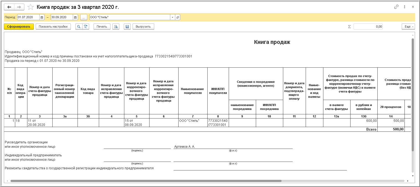
Task: Click the header 'ИНН/КПП посредника'
Action: (269, 107)
